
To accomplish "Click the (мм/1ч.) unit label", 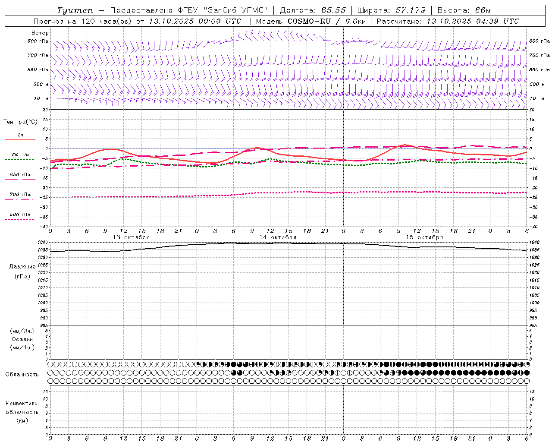I will (22, 347).
